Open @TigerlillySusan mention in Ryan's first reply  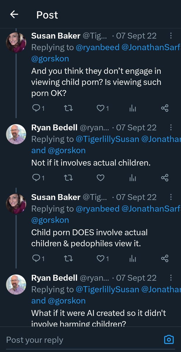(107, 139)
